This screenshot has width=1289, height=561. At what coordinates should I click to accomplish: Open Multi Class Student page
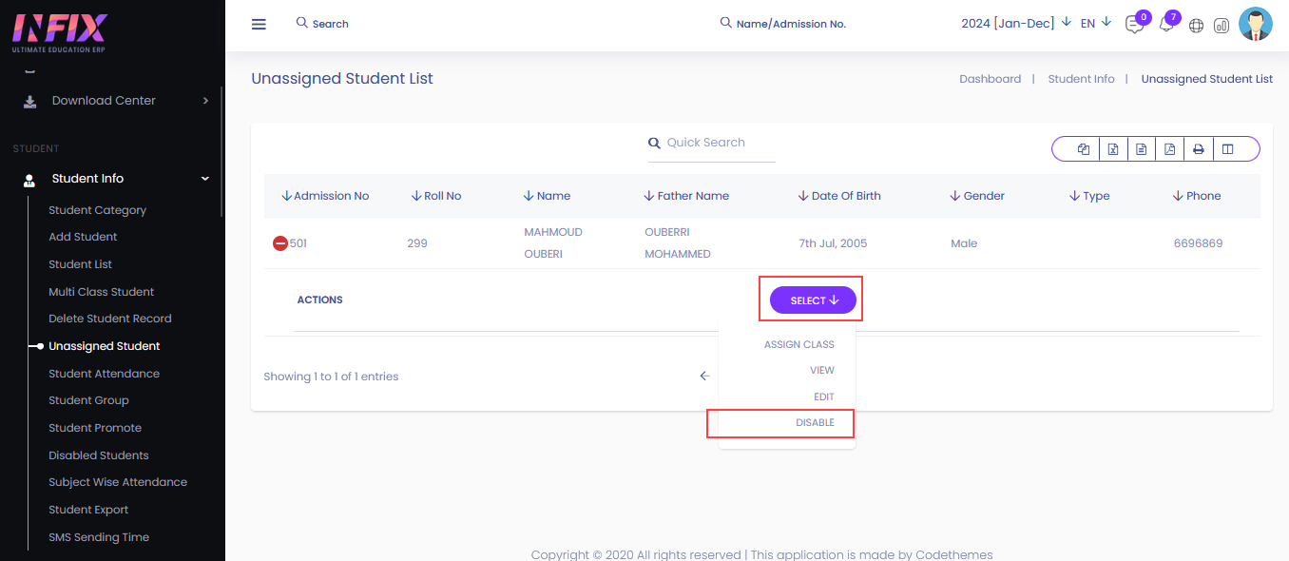102,292
